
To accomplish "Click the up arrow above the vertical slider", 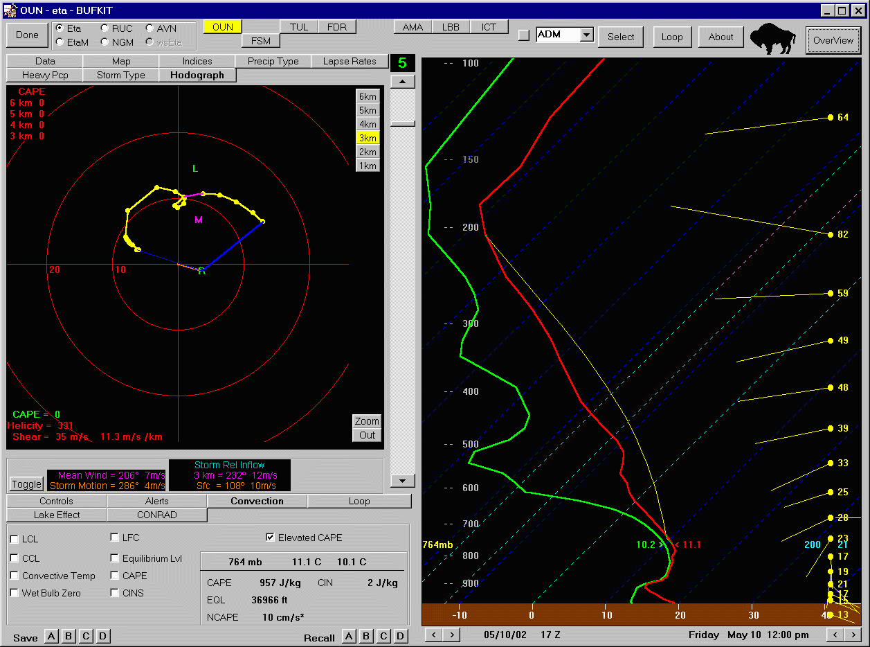I will tap(403, 82).
